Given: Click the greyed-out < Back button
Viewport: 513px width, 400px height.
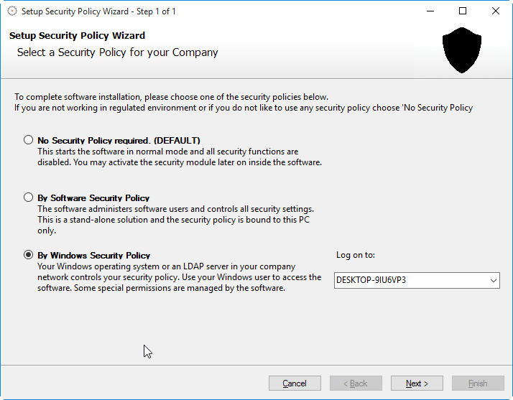Looking at the screenshot, I should [356, 383].
